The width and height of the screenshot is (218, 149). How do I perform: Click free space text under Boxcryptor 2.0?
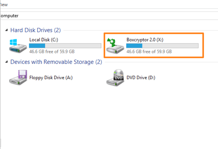tap(149, 51)
